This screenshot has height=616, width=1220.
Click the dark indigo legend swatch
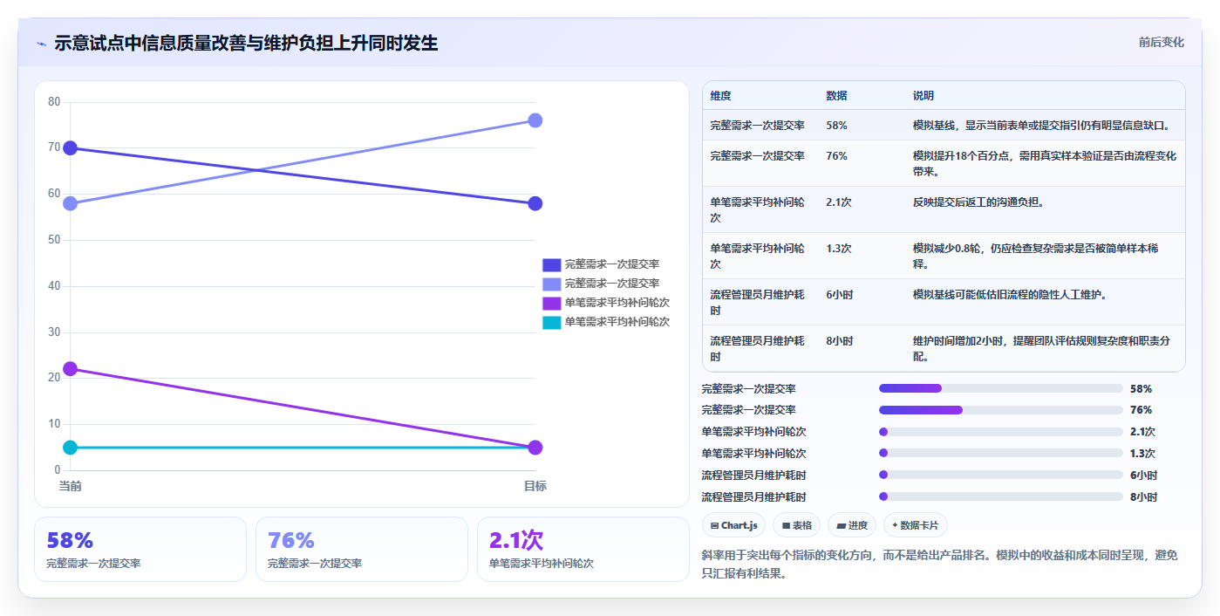pyautogui.click(x=551, y=264)
